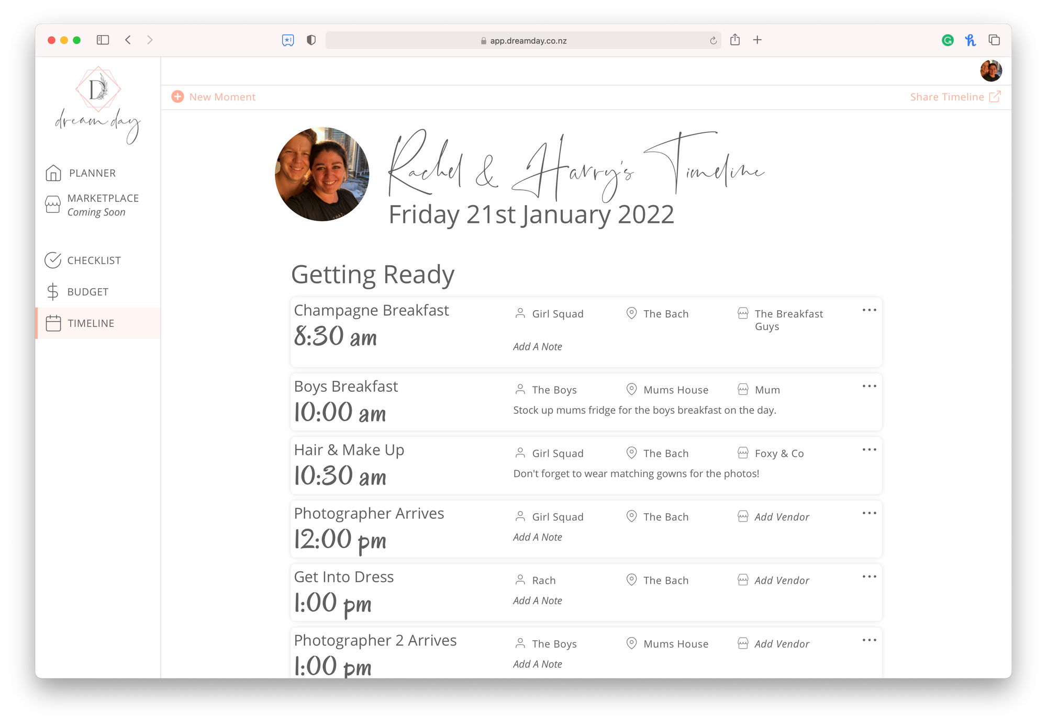This screenshot has height=725, width=1047.
Task: Go forward with the browser forward arrow
Action: click(150, 40)
